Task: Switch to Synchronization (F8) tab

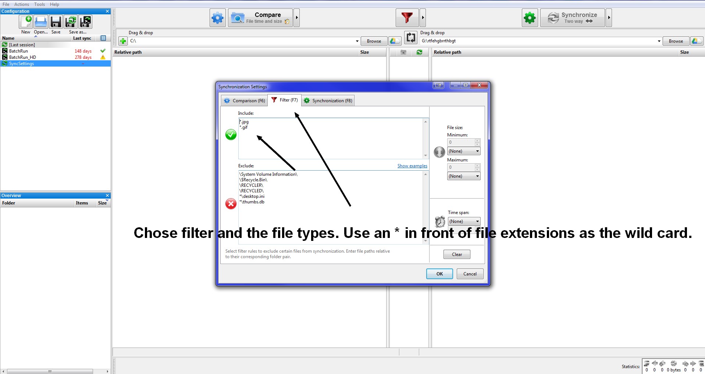Action: coord(328,100)
